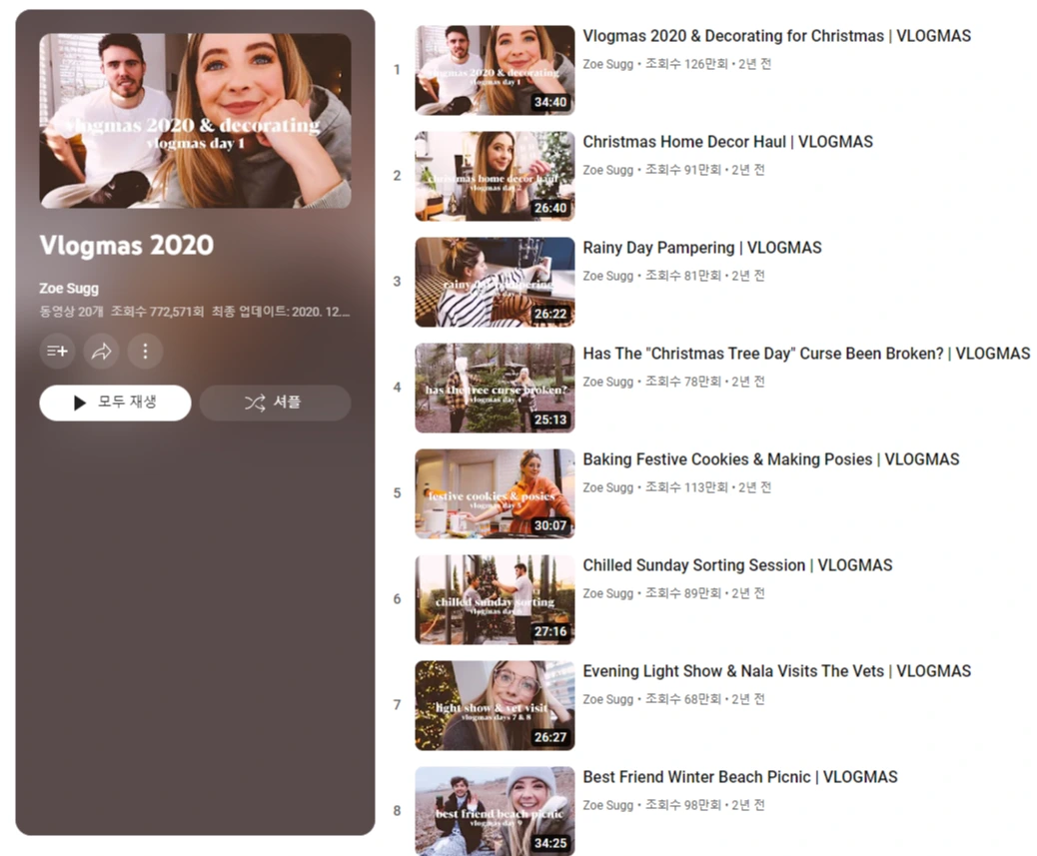Click Zoe Sugg channel under Rainy Day Pampering
The height and width of the screenshot is (856, 1037).
pos(607,276)
